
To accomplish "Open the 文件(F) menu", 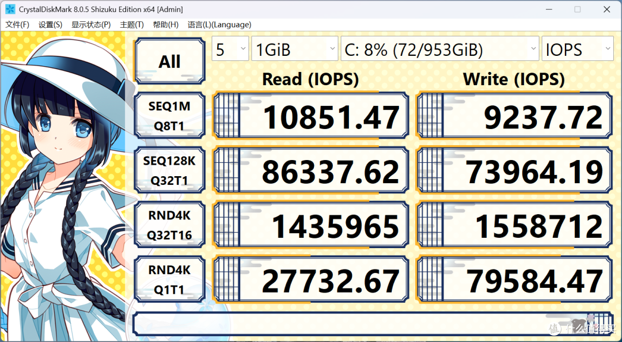I will click(17, 25).
